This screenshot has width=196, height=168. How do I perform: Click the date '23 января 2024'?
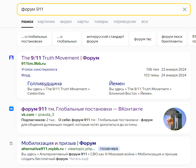coord(174,69)
